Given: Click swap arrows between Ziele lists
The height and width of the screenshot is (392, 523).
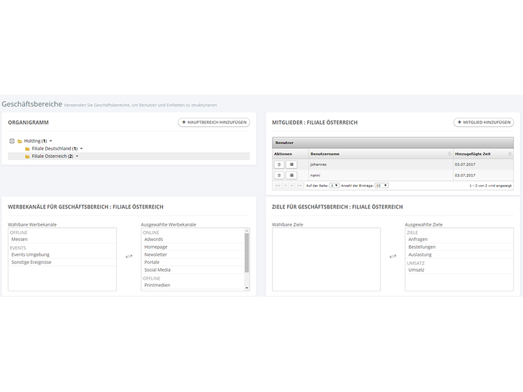Looking at the screenshot, I should [393, 256].
